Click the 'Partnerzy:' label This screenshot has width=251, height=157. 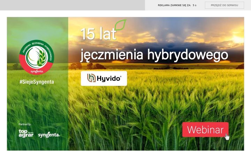25,124
